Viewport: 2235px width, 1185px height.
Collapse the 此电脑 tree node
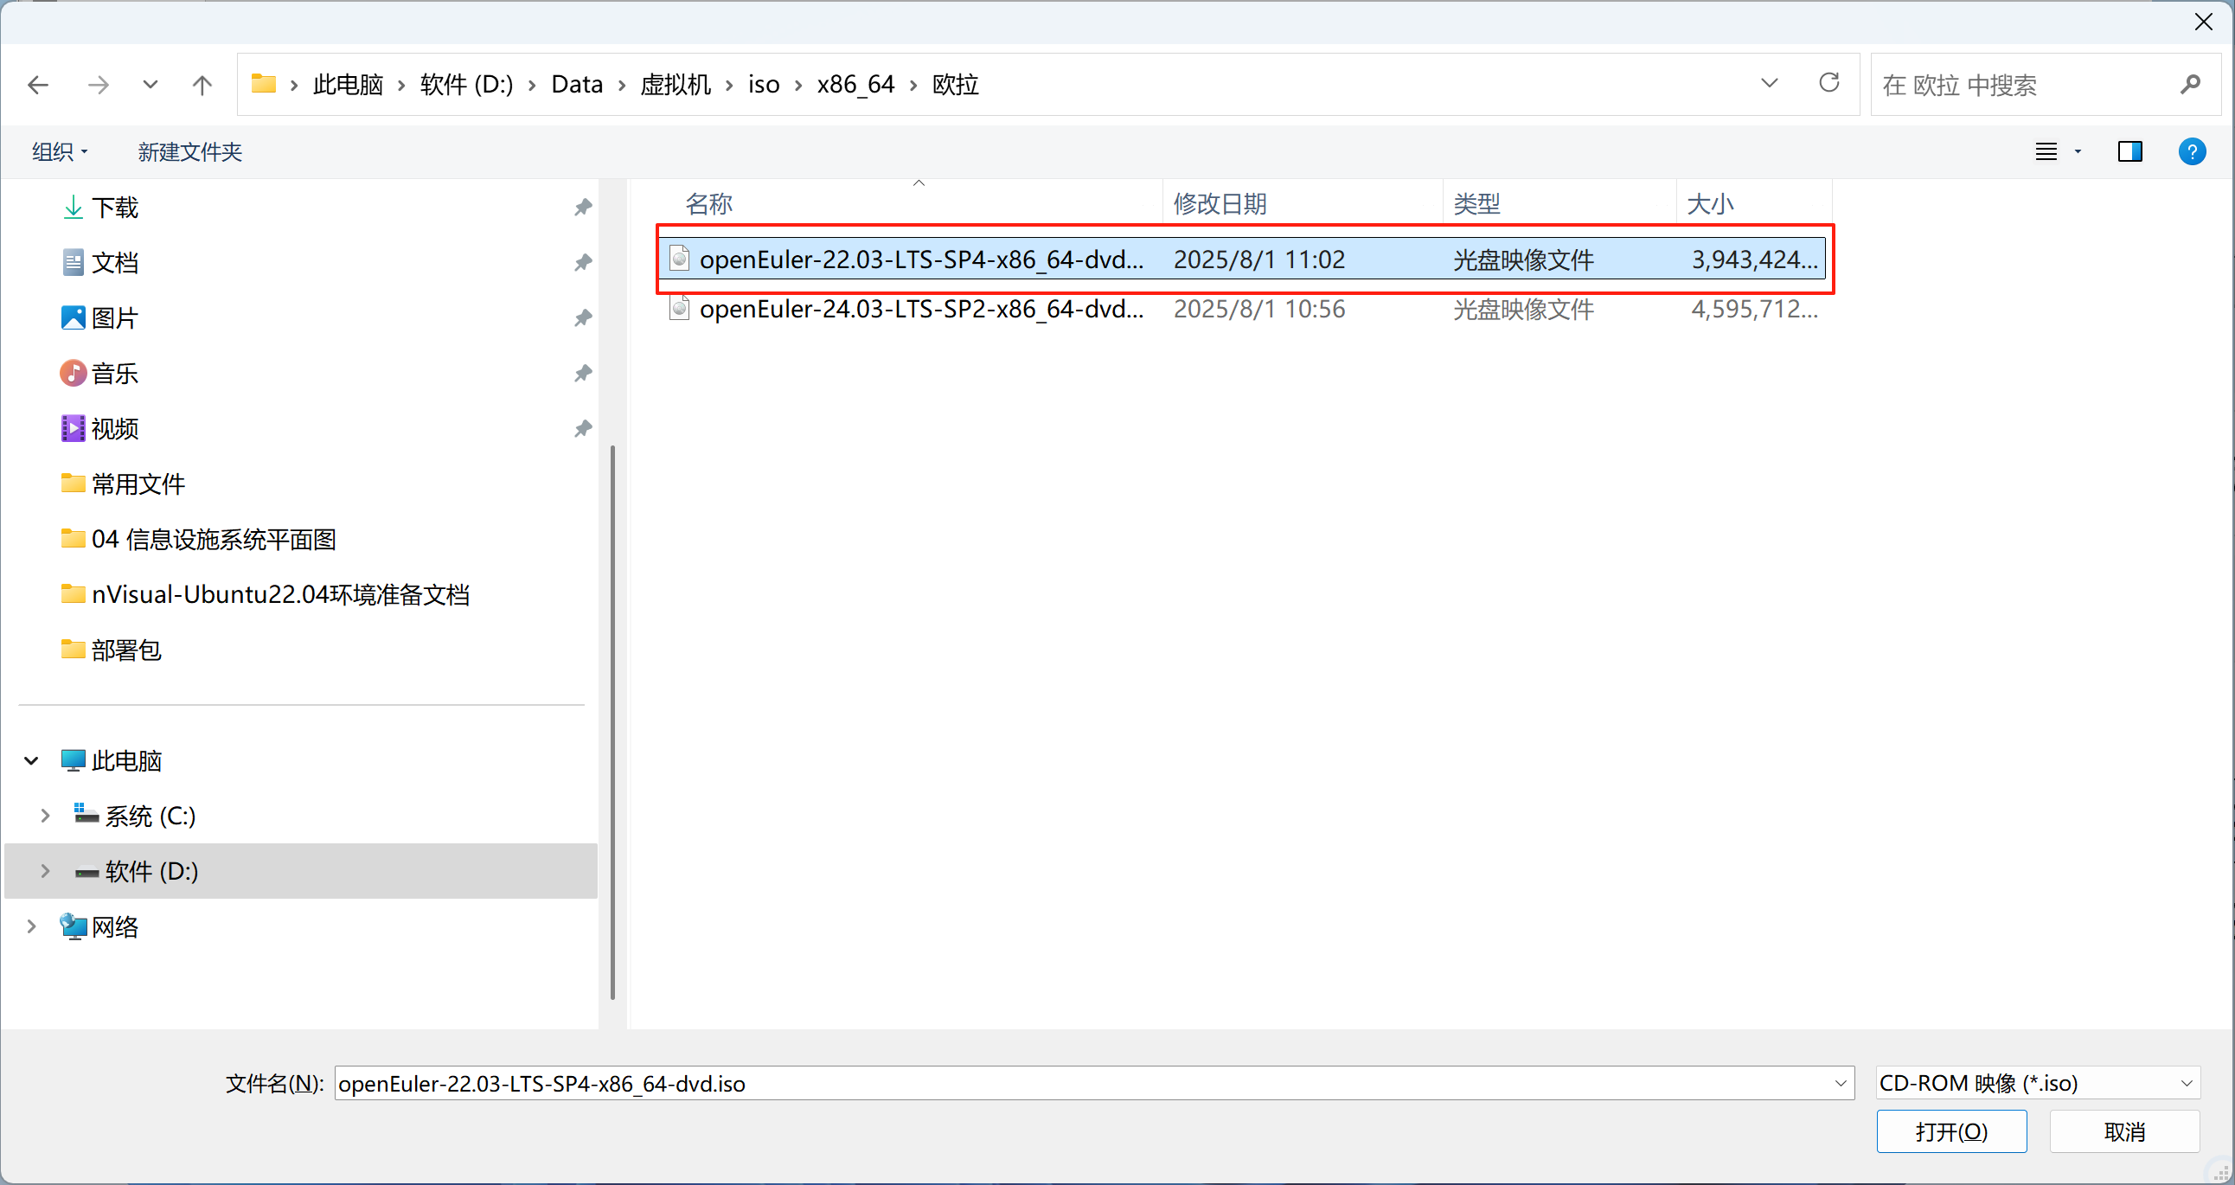click(x=31, y=760)
